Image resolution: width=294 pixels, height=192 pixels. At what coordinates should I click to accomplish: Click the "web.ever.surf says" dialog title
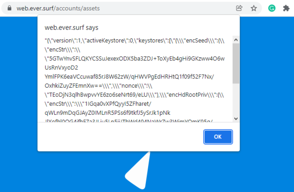click(x=71, y=27)
